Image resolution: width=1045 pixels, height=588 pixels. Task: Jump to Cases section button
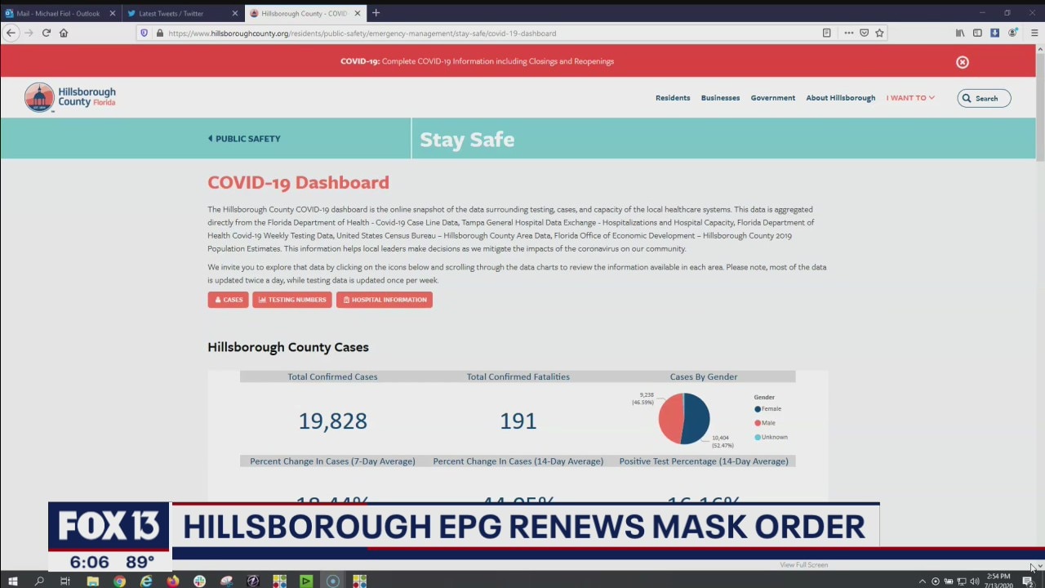[228, 300]
